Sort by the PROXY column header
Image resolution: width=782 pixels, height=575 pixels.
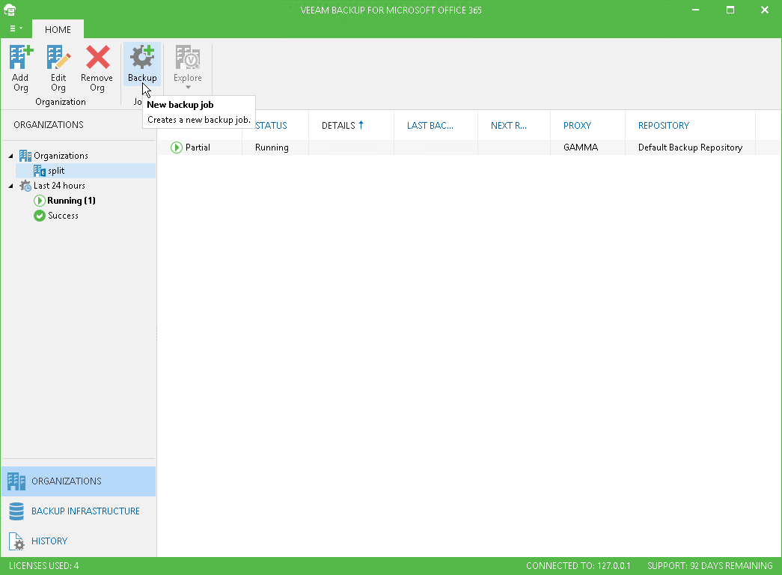click(x=577, y=125)
